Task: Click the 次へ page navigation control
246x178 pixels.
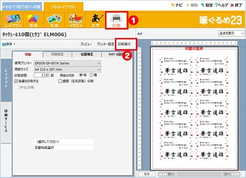Action: (x=229, y=174)
